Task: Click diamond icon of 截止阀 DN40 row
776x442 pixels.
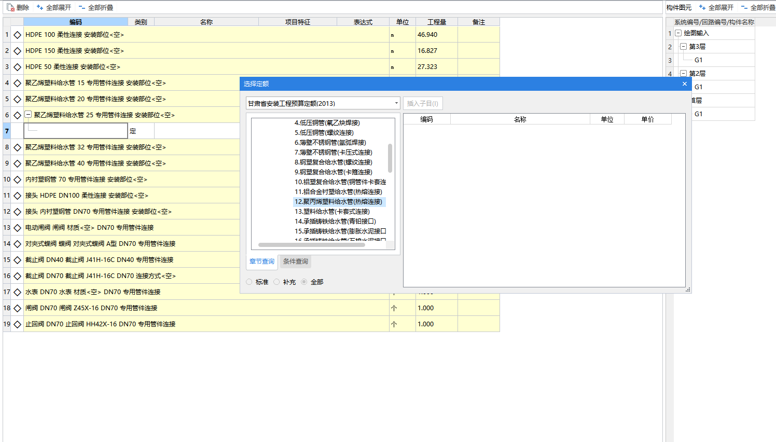Action: tap(17, 260)
